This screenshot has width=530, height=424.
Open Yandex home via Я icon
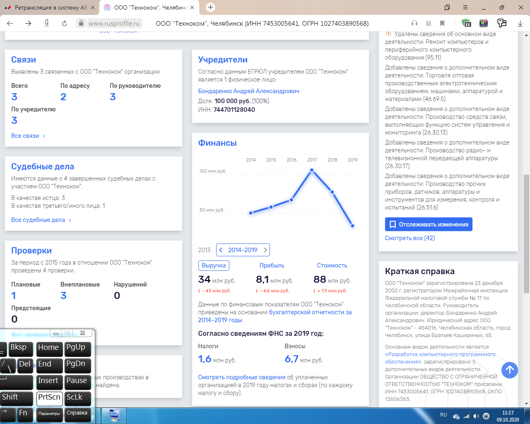pyautogui.click(x=46, y=24)
